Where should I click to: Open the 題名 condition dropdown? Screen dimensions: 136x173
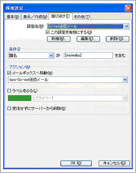pyautogui.click(x=31, y=56)
